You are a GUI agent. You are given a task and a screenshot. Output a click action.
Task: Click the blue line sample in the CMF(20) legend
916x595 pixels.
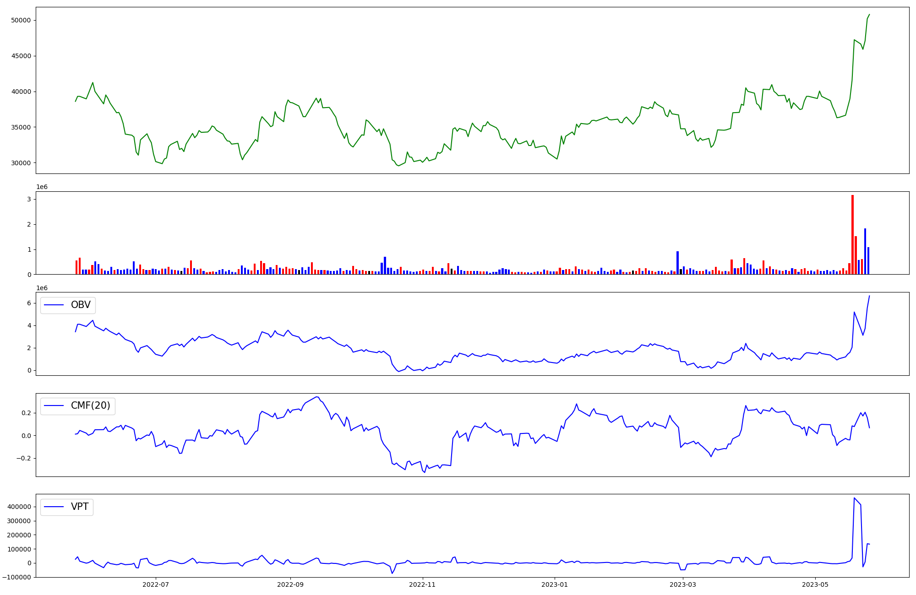(54, 406)
